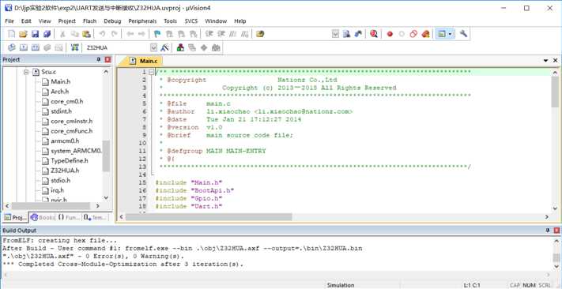Switch to the Templates panel tab
562x289 pixels.
click(x=96, y=217)
